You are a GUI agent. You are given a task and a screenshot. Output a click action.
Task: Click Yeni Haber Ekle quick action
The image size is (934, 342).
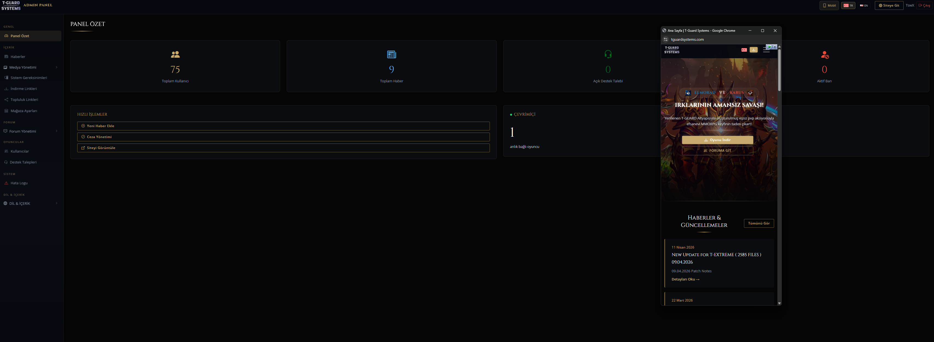pos(283,126)
